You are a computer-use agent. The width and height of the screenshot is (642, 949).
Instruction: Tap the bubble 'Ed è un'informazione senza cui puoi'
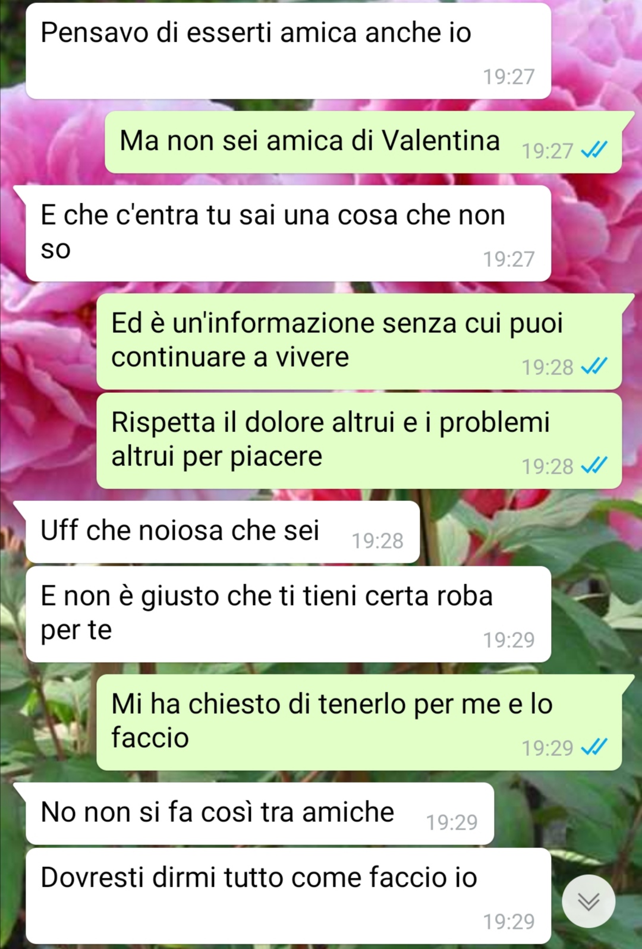[x=359, y=341]
